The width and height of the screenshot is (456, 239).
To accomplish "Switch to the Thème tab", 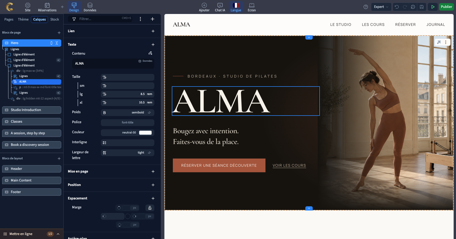I will [x=23, y=20].
